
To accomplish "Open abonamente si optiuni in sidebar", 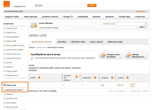I will click(x=15, y=50).
